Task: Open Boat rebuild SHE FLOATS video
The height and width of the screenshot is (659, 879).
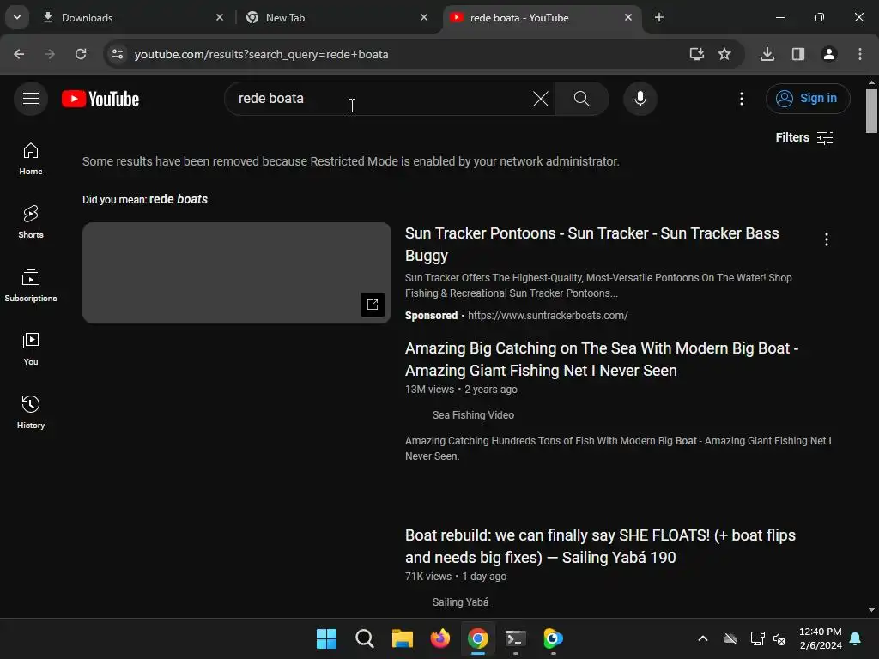Action: [x=600, y=546]
